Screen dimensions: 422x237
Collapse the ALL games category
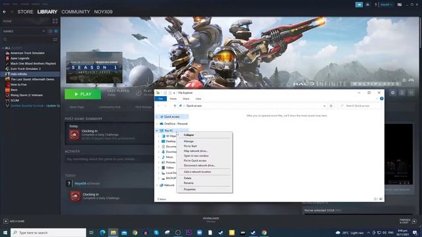pyautogui.click(x=3, y=48)
